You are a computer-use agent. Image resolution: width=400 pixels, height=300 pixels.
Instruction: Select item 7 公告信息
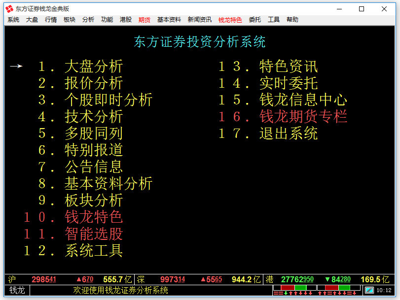80,167
